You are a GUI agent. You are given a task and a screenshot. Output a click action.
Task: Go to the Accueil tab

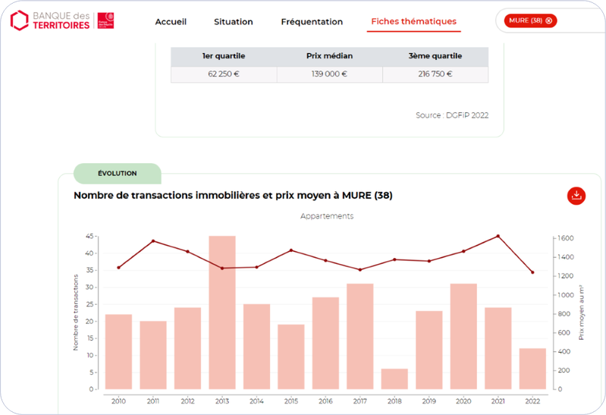tap(171, 22)
